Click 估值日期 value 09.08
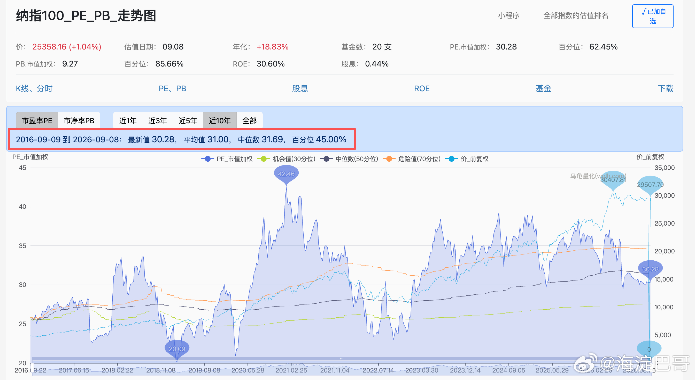Viewport: 695px width, 380px height. [173, 47]
